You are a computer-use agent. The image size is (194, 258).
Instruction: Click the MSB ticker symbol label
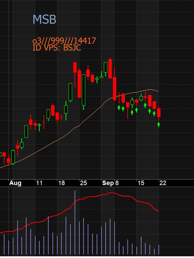click(44, 20)
